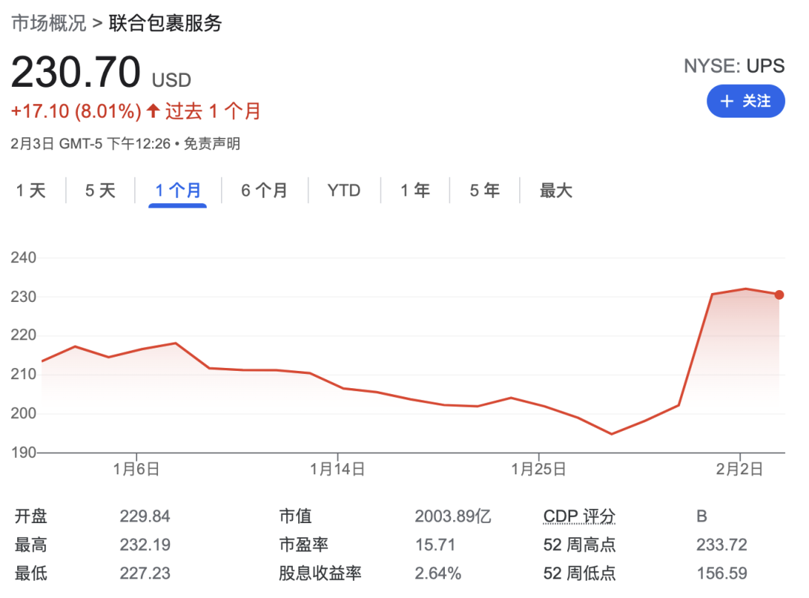Viewport: 809px width, 598px height.
Task: Click the 最高 value 232.19
Action: 145,544
